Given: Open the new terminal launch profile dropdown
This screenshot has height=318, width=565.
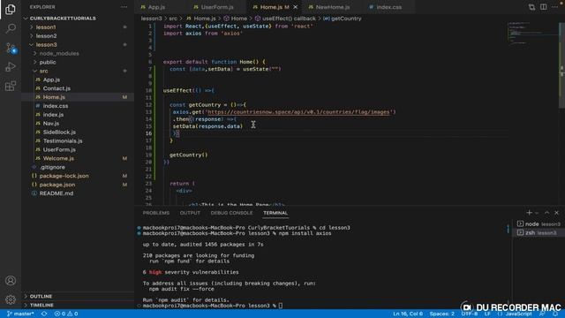Looking at the screenshot, I should coord(537,213).
